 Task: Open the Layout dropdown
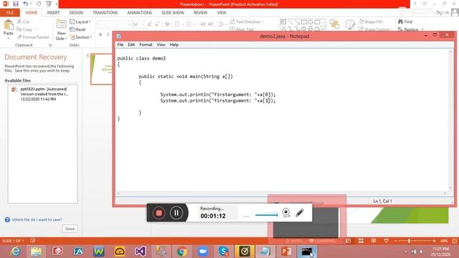pos(80,22)
